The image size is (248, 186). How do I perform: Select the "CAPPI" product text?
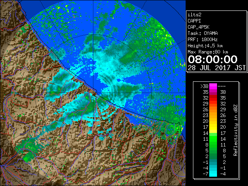pyautogui.click(x=194, y=21)
